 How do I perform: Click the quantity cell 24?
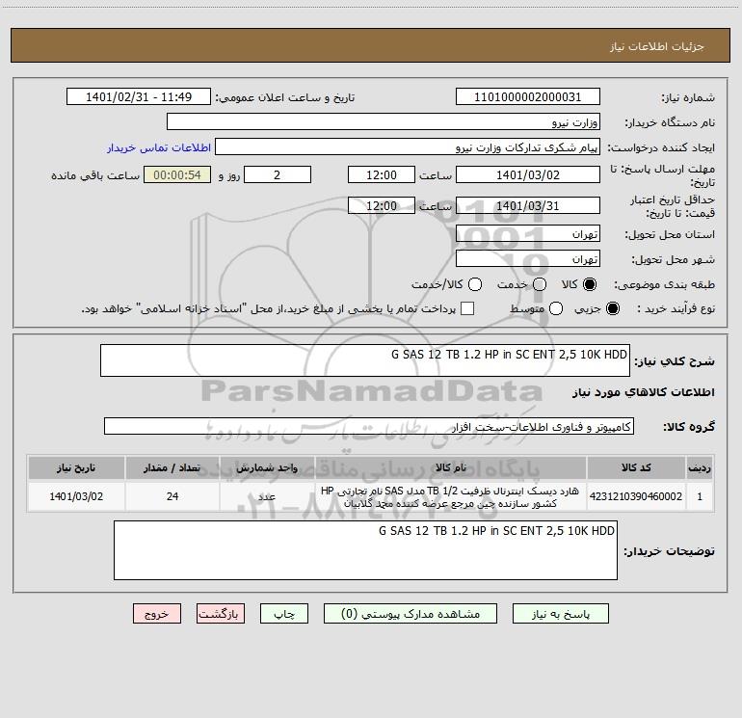[x=172, y=496]
